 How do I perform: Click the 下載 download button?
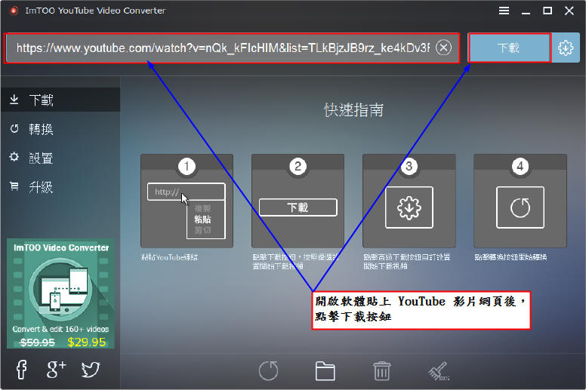(509, 48)
